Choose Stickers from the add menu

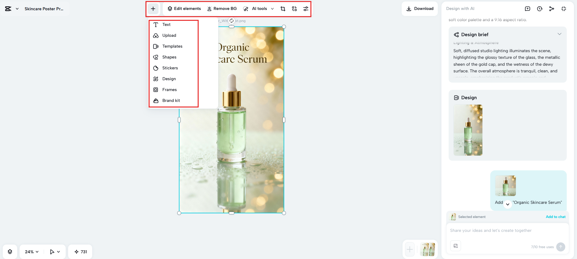tap(170, 68)
